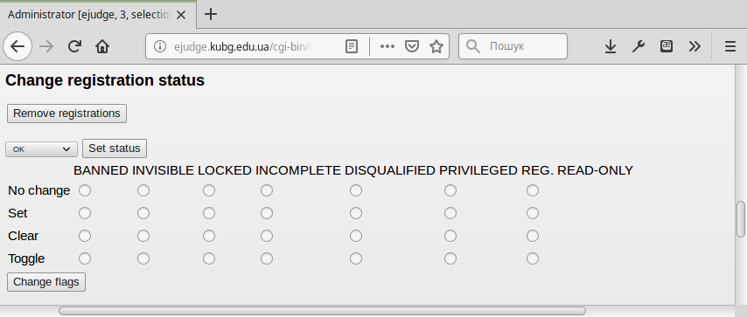Select Toggle for DISQUALIFIED flag
The image size is (747, 317).
(x=356, y=258)
